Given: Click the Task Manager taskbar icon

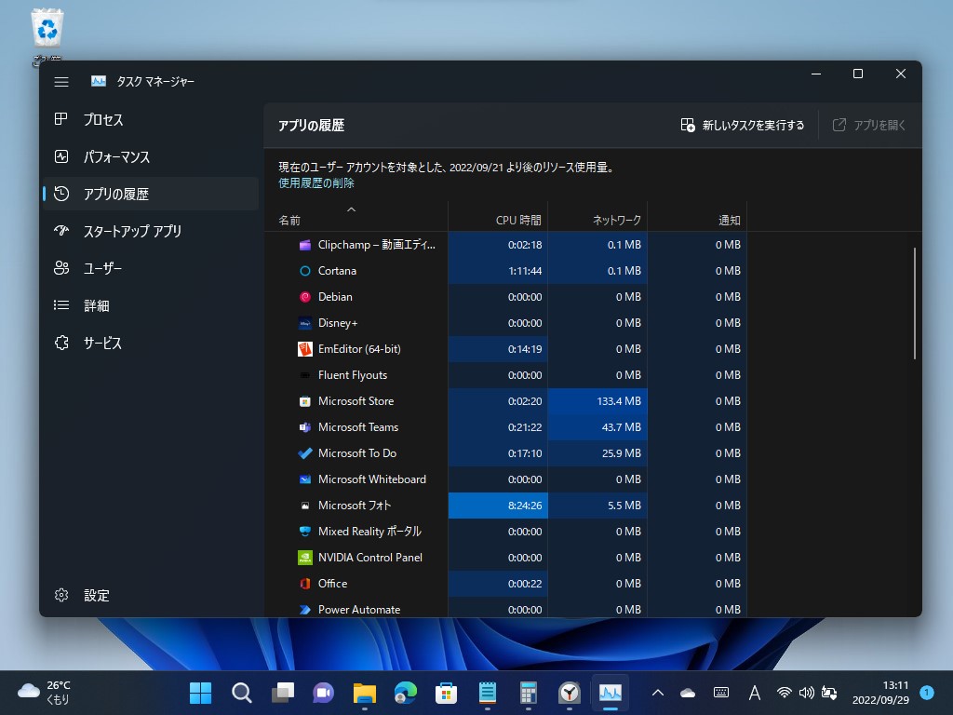Looking at the screenshot, I should [611, 693].
